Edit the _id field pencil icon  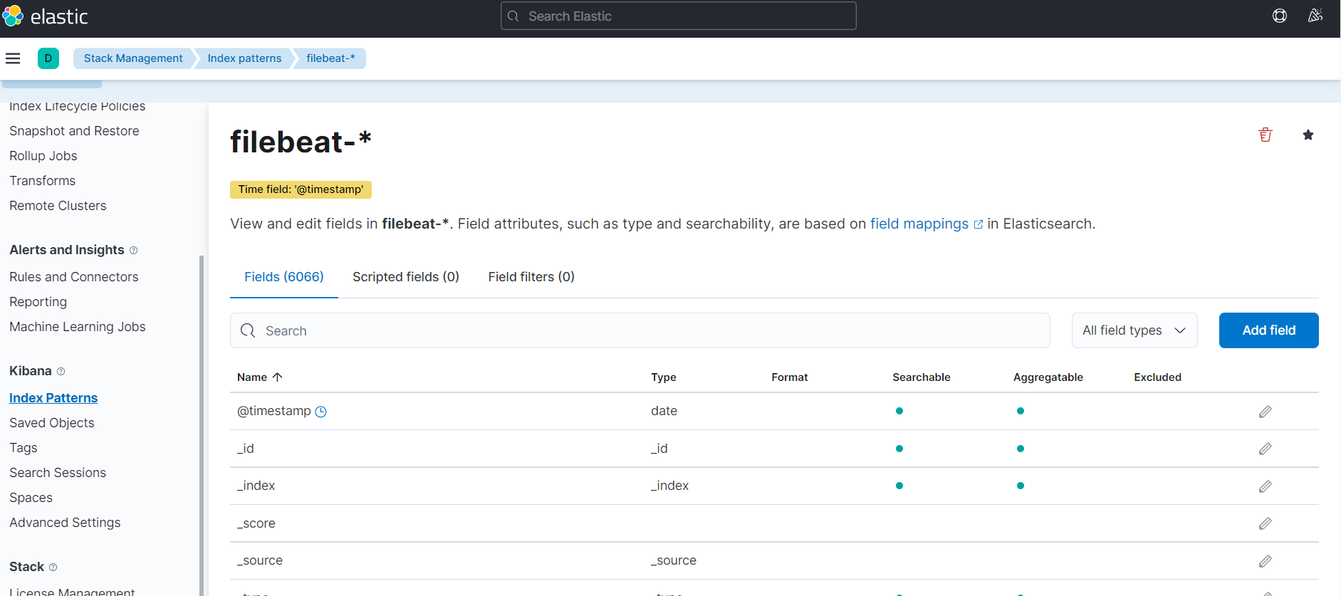1266,449
